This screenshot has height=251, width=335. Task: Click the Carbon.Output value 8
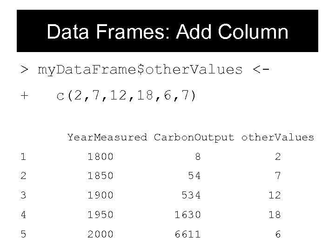click(x=198, y=157)
